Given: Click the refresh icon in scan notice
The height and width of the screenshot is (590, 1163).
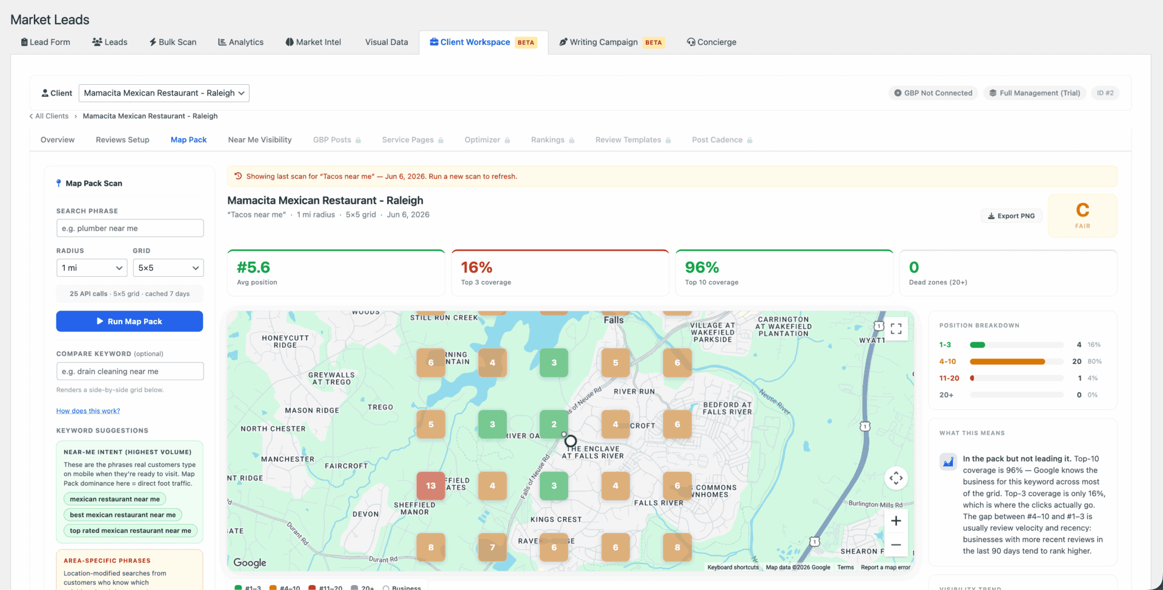Looking at the screenshot, I should [x=238, y=176].
